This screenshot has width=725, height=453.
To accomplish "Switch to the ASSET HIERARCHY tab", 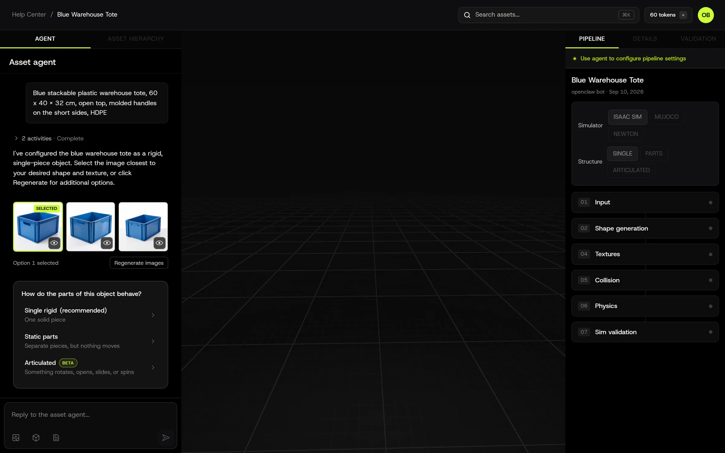I will point(136,39).
